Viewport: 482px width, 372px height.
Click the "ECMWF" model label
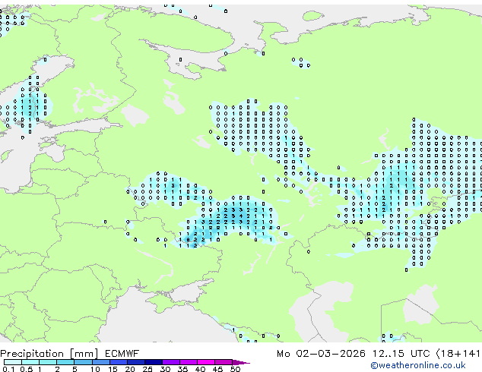122,354
